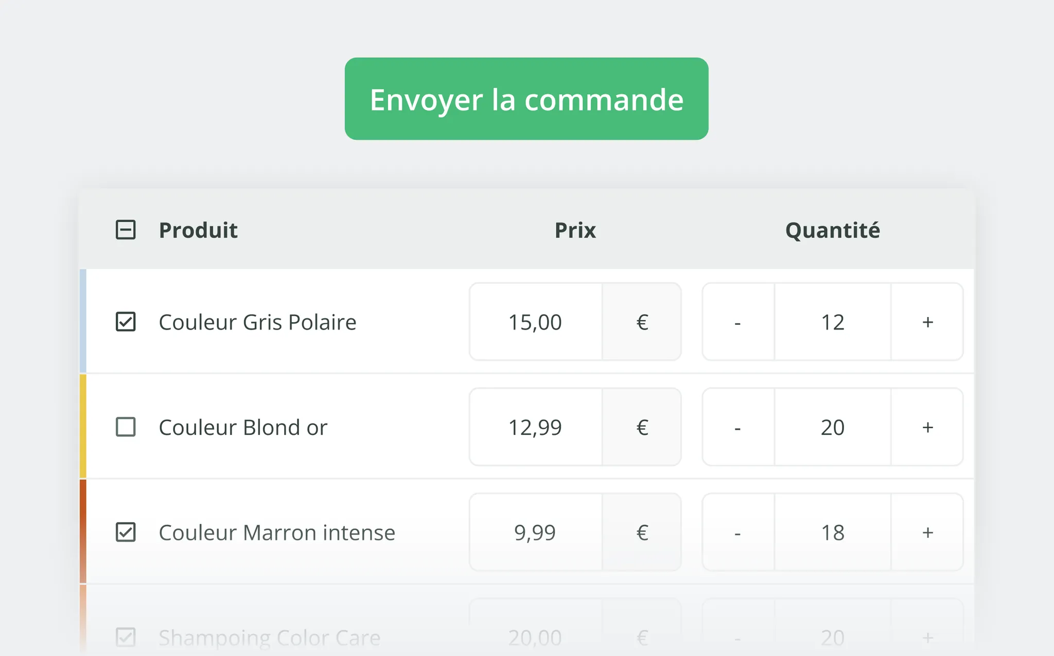Uncheck the Couleur Marron intense checkbox
The image size is (1054, 656).
click(126, 533)
